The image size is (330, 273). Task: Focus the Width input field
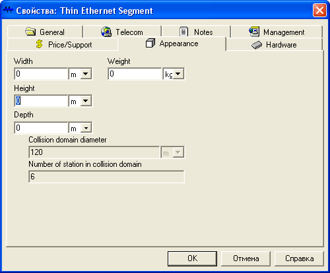pos(41,74)
